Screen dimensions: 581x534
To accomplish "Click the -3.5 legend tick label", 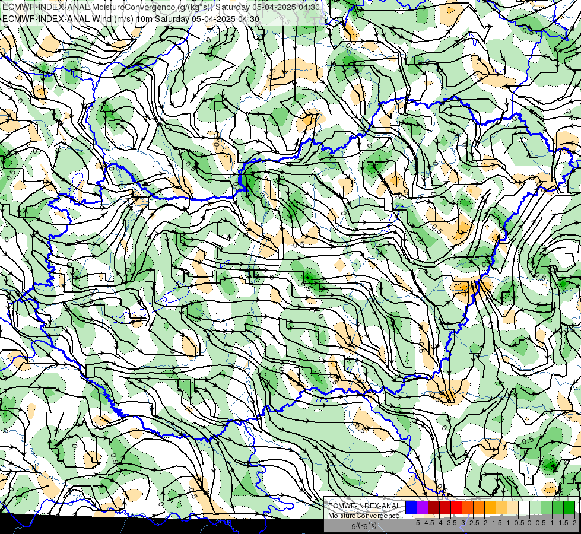I will coord(450,523).
